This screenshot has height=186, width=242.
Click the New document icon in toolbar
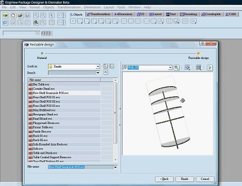pos(13,16)
